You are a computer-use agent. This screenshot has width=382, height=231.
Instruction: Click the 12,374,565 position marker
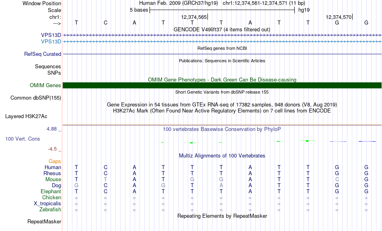[194, 17]
